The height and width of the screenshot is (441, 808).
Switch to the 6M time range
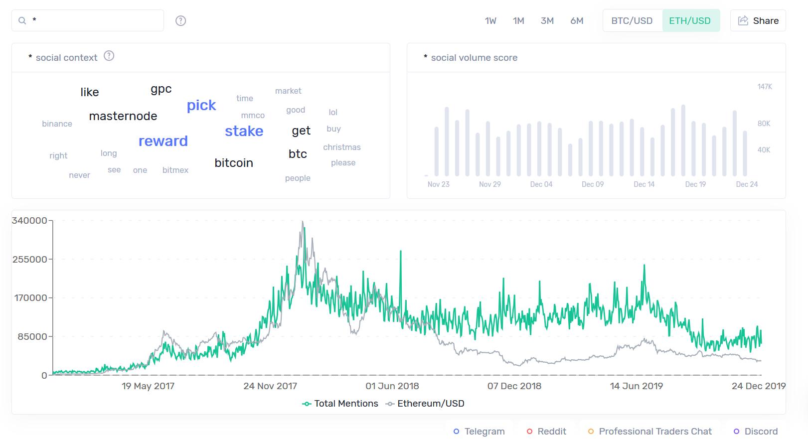click(x=577, y=20)
